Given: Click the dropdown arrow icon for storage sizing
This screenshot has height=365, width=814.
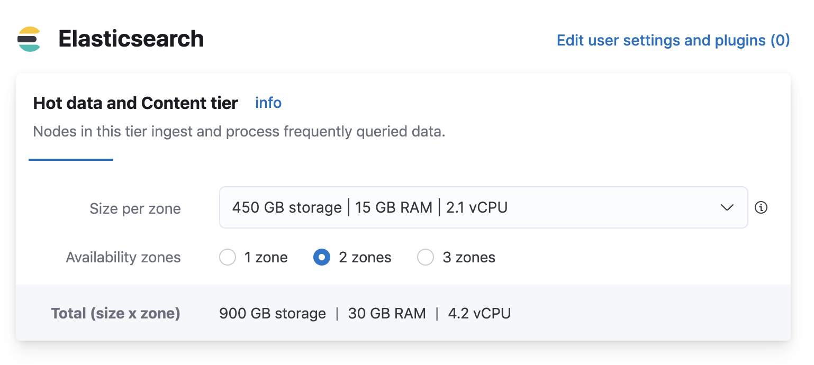Looking at the screenshot, I should (727, 207).
